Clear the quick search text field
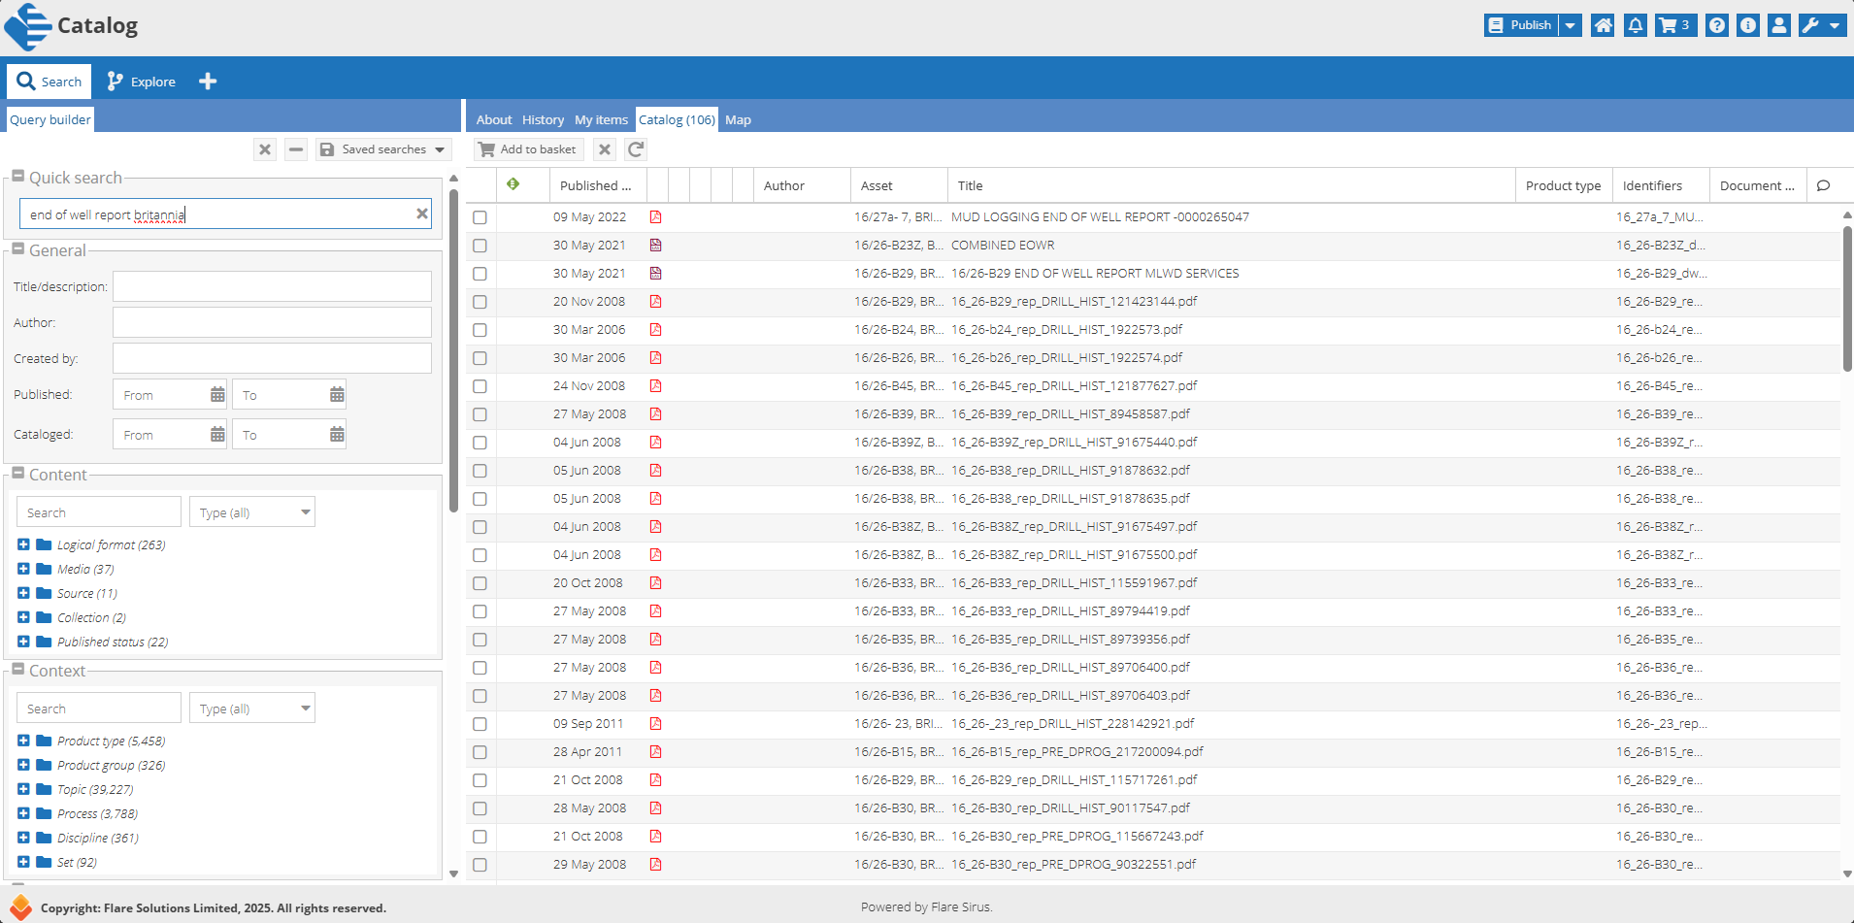 pos(422,214)
